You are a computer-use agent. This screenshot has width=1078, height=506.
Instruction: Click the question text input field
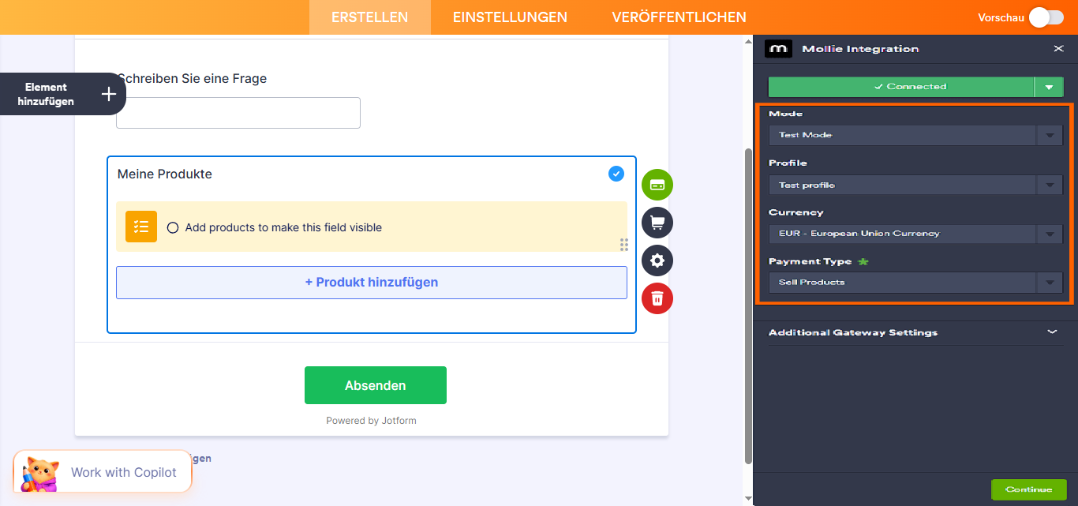coord(238,113)
